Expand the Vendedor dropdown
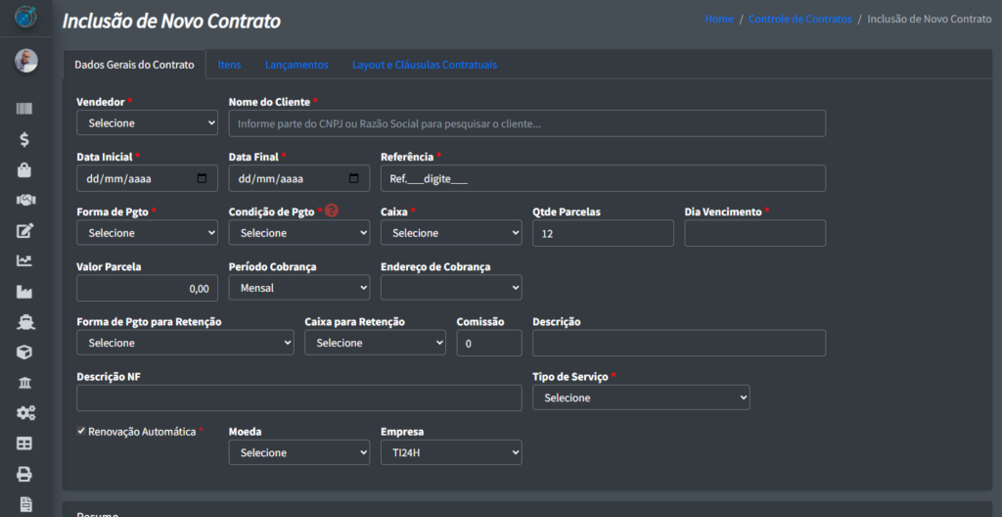Image resolution: width=1002 pixels, height=517 pixels. [147, 123]
